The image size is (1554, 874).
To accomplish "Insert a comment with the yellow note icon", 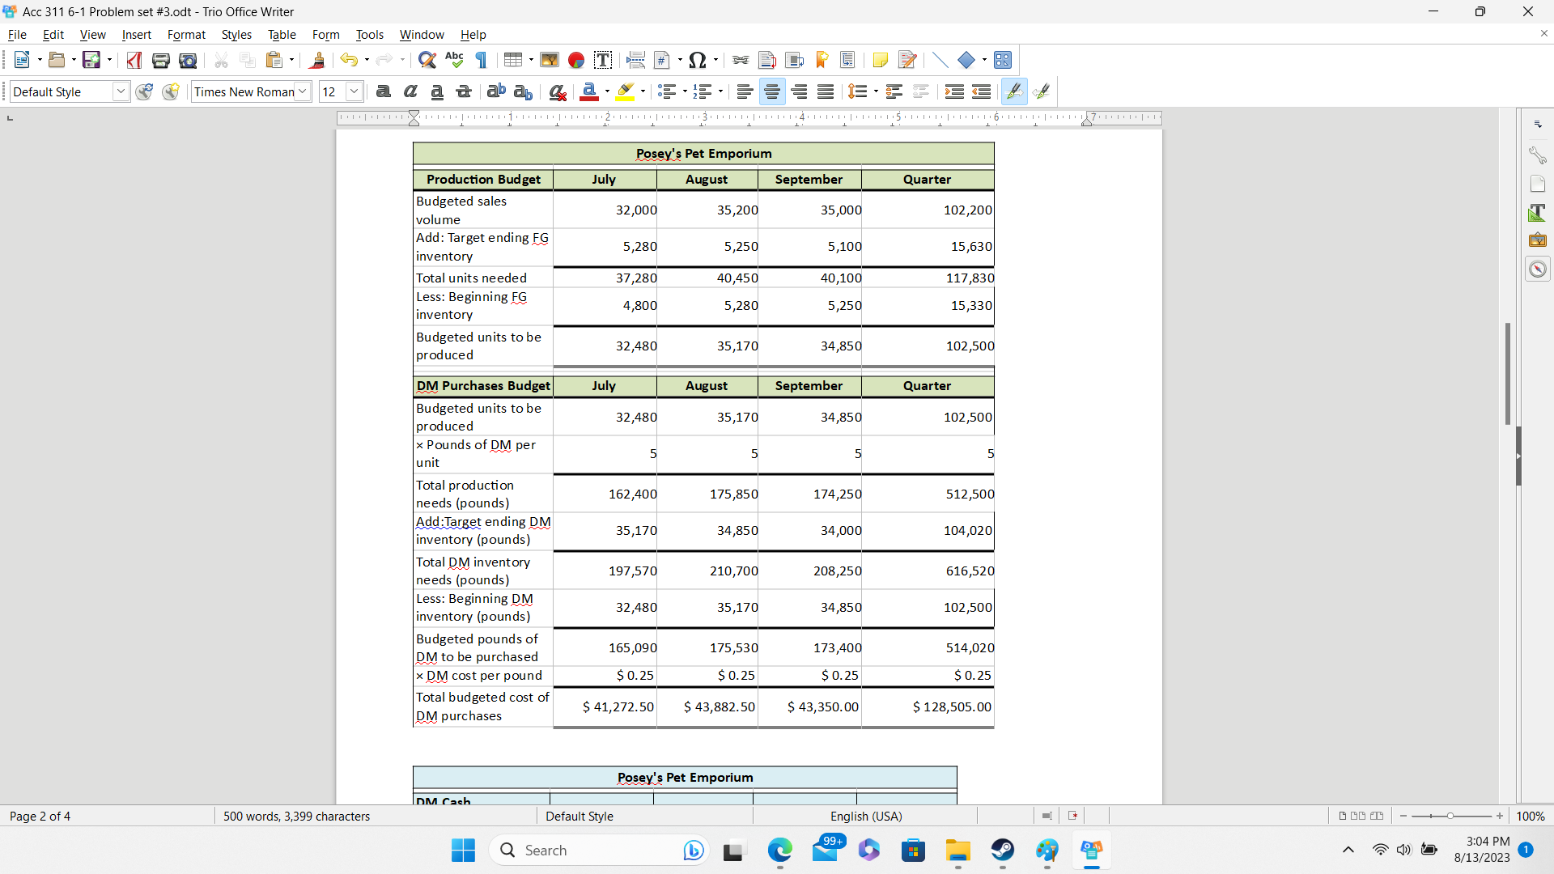I will [x=881, y=60].
